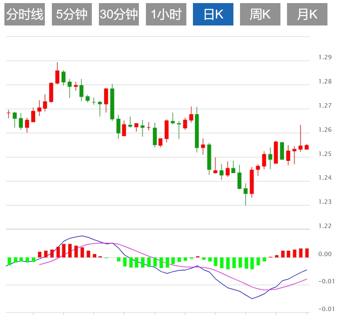Click the 1.27 price axis label
The width and height of the screenshot is (338, 315).
(325, 106)
